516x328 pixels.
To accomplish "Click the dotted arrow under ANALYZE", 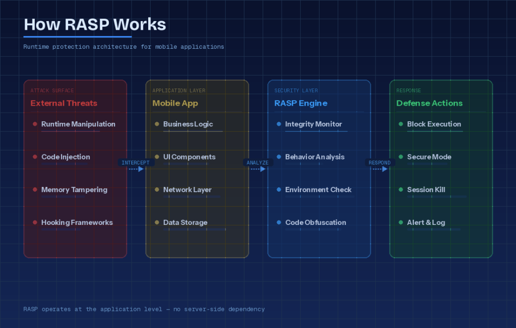I will (258, 169).
